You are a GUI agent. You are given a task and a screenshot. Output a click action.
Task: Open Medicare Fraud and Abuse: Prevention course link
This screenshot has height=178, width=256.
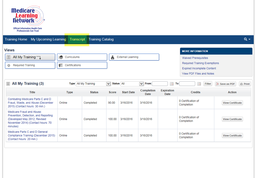tap(30, 119)
